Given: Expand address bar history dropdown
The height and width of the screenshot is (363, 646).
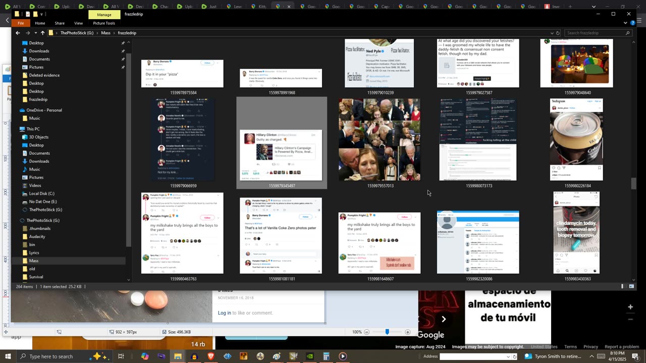Looking at the screenshot, I should click(x=552, y=33).
